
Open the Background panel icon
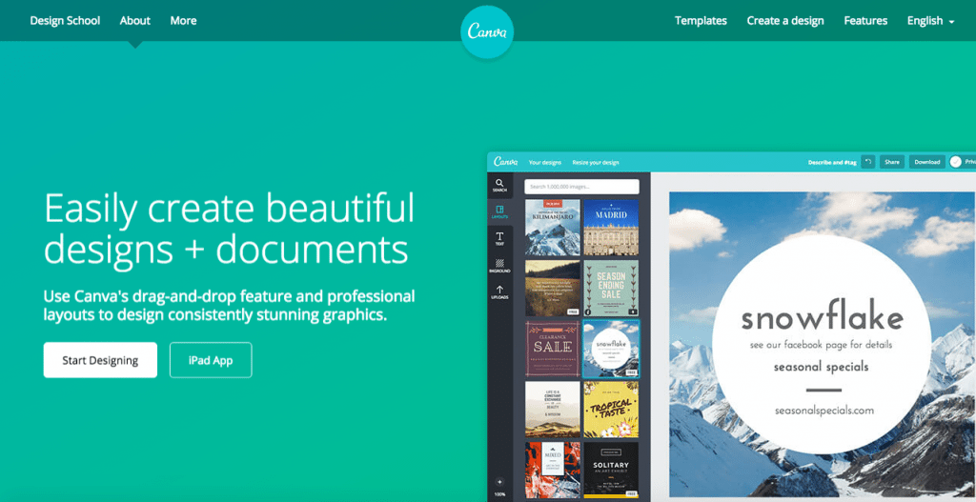point(499,266)
